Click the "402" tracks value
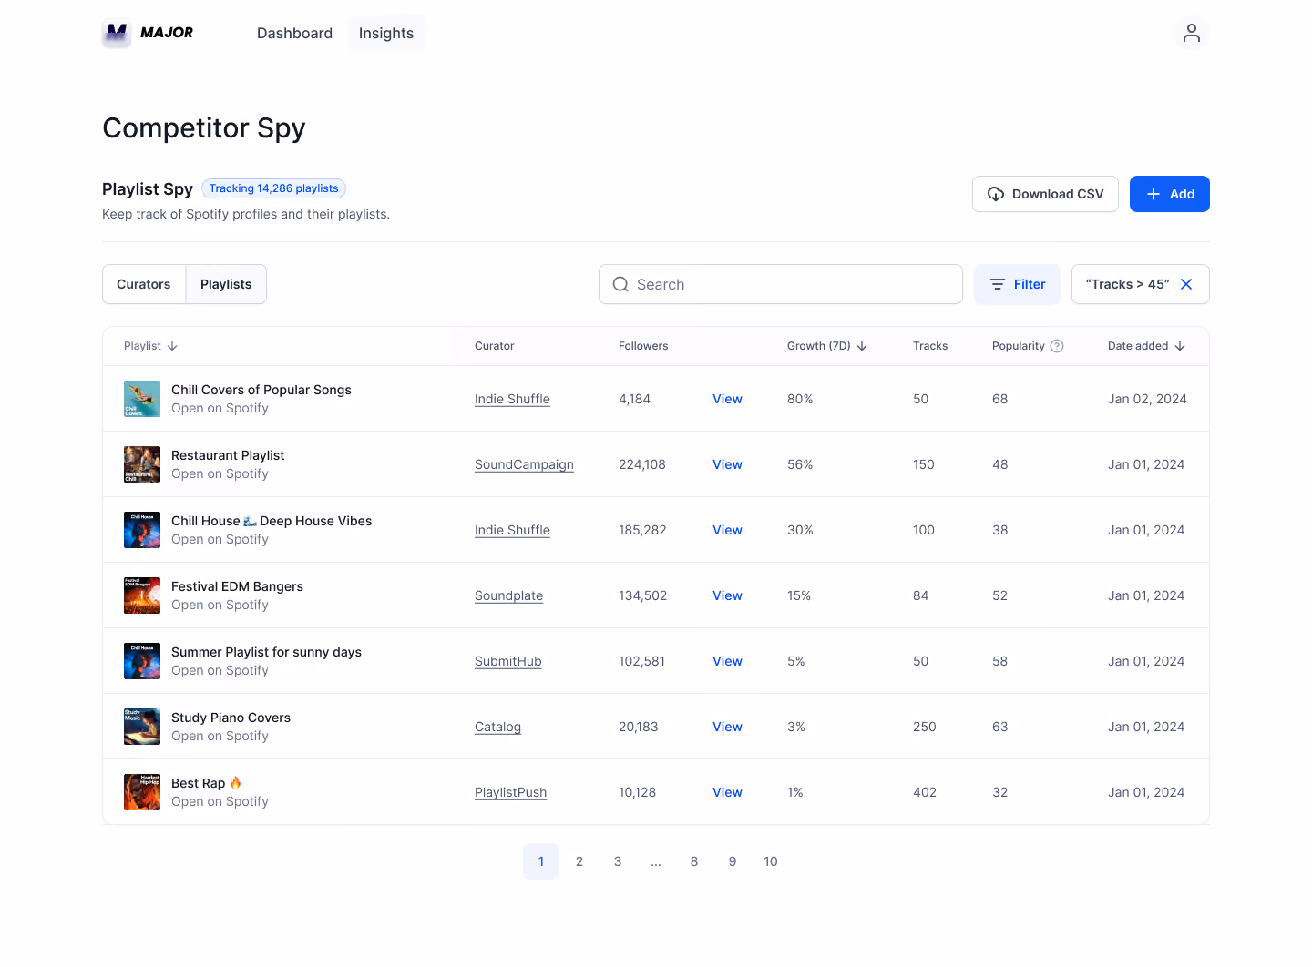Screen dimensions: 1312x967 point(925,792)
